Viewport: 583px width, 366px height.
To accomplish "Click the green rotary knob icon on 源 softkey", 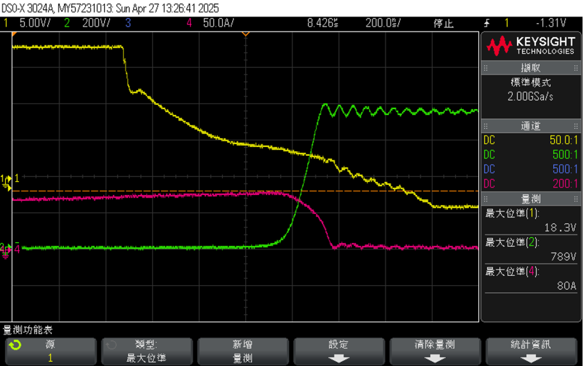I will 16,346.
